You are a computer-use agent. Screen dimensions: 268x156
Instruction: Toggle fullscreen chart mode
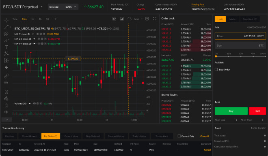click(x=155, y=19)
